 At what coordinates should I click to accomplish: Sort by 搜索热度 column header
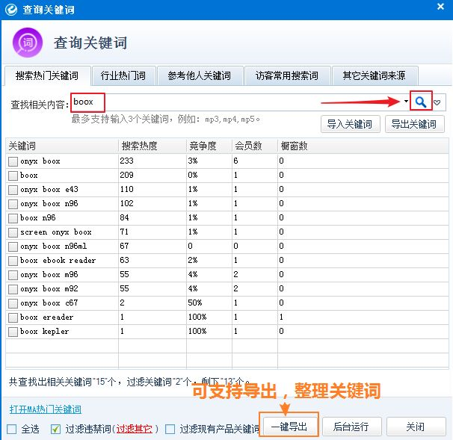[152, 146]
